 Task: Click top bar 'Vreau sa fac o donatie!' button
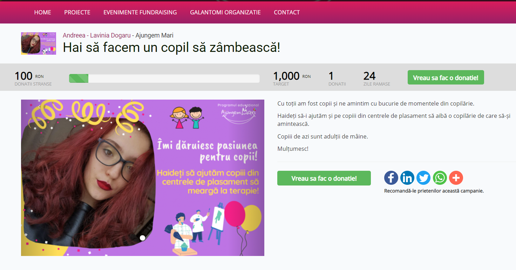(x=446, y=77)
